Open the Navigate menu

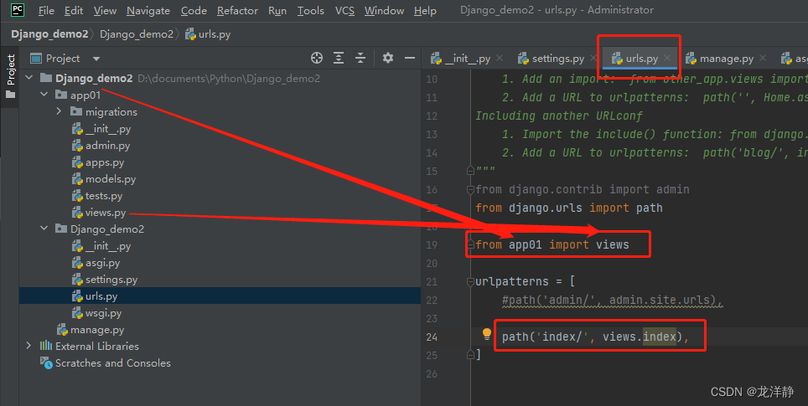click(148, 10)
